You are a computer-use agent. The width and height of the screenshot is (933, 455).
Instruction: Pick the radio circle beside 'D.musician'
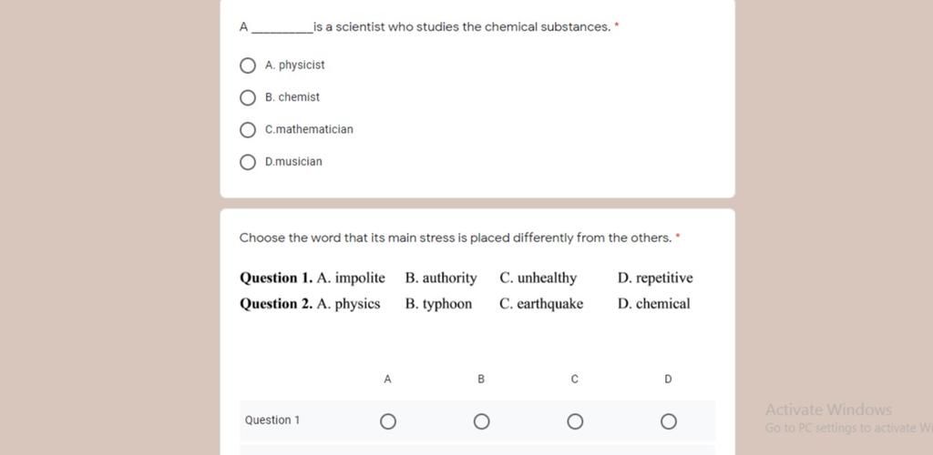(248, 162)
